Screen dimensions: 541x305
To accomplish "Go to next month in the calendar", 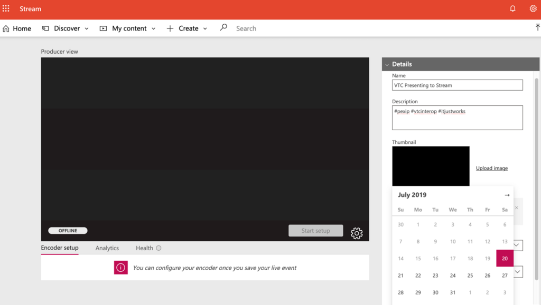I will pos(507,195).
